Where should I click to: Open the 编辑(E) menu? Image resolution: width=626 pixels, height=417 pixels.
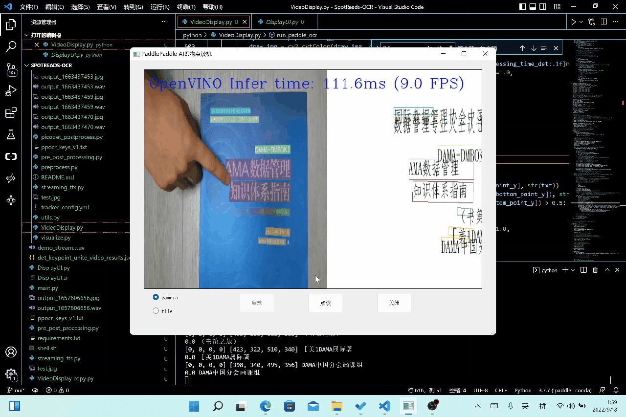click(54, 7)
